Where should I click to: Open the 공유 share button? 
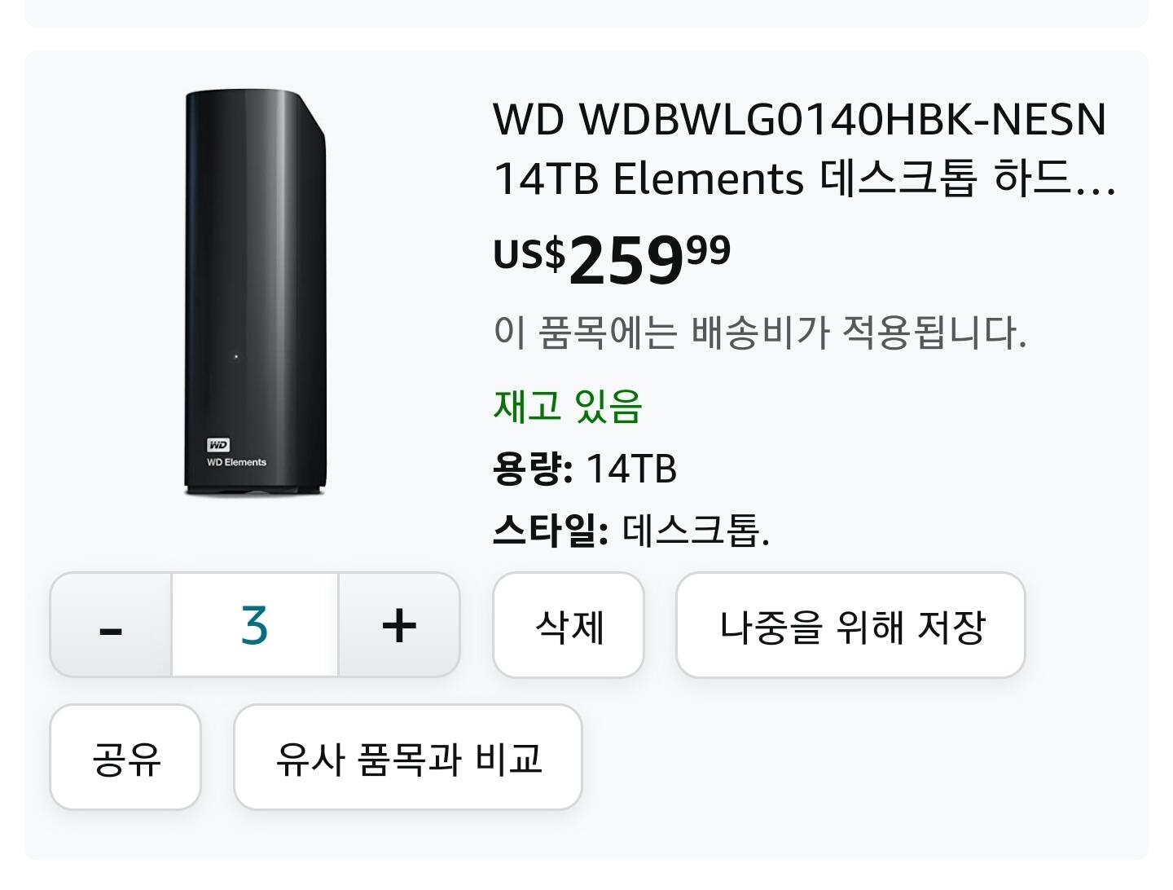click(x=125, y=757)
